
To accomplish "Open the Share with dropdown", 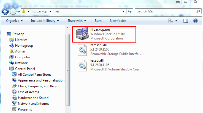I will click(77, 21).
